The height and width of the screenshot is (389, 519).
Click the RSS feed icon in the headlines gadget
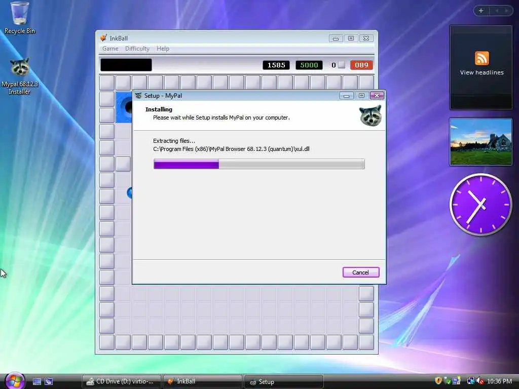click(481, 59)
